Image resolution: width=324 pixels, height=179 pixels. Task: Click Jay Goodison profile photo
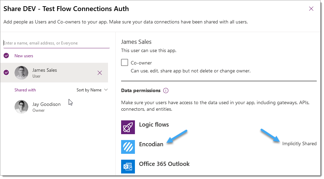pyautogui.click(x=21, y=107)
